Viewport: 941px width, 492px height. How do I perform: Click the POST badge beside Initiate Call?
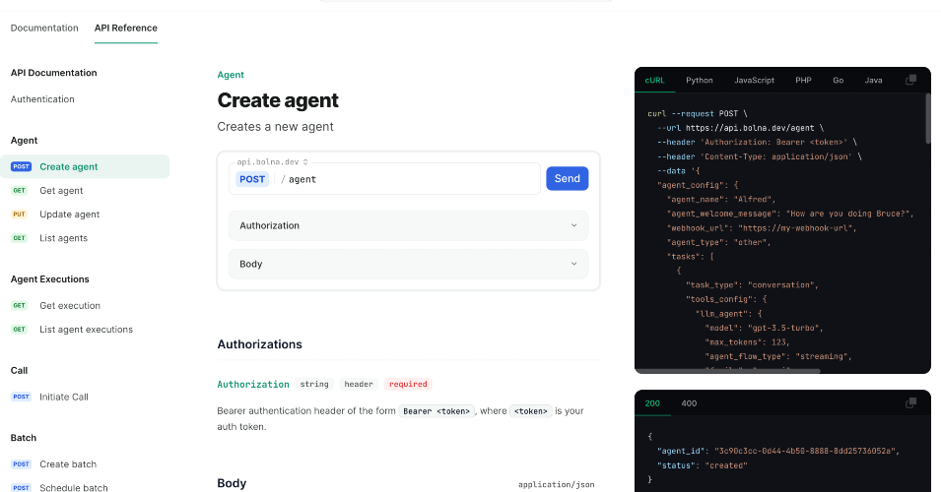tap(21, 397)
